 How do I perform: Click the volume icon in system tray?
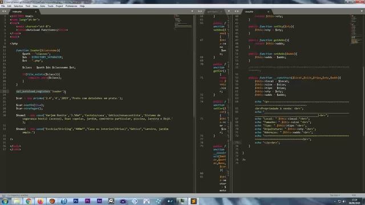344,201
